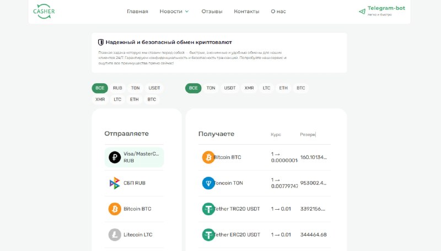Click the reserve value 160.10134 for Bitcoin

point(313,157)
